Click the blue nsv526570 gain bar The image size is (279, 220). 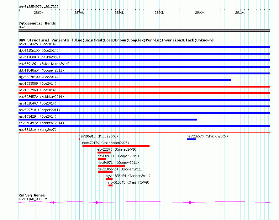[x=191, y=139]
